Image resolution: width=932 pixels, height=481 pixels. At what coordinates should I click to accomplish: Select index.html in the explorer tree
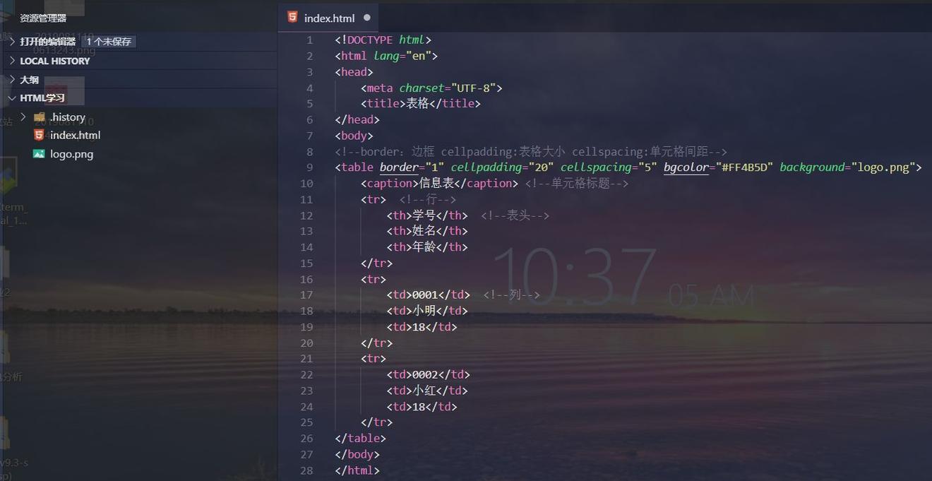[x=75, y=135]
